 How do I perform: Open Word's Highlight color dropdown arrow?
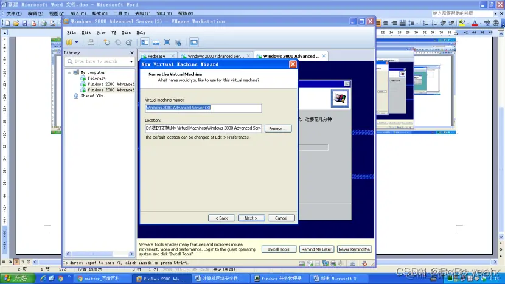[468, 23]
